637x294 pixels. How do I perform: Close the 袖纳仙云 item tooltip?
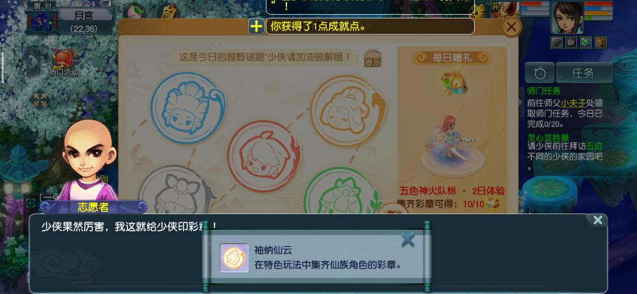(407, 239)
